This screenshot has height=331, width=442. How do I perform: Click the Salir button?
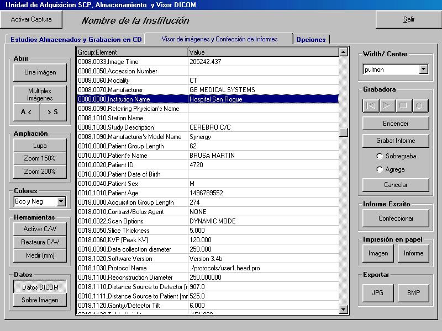point(409,19)
